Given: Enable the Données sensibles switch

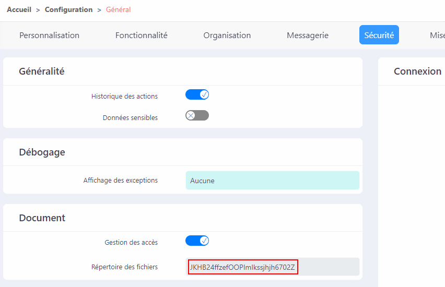Looking at the screenshot, I should coord(197,115).
